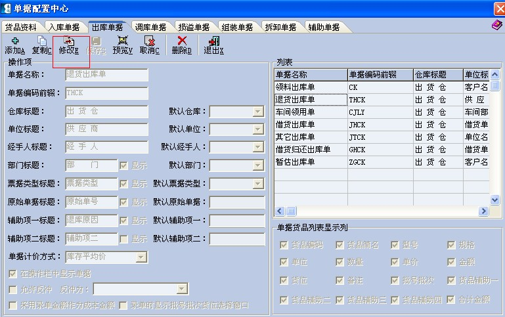Image resolution: width=505 pixels, height=317 pixels.
Task: Click the 单据名称 input field
Action: click(x=106, y=75)
